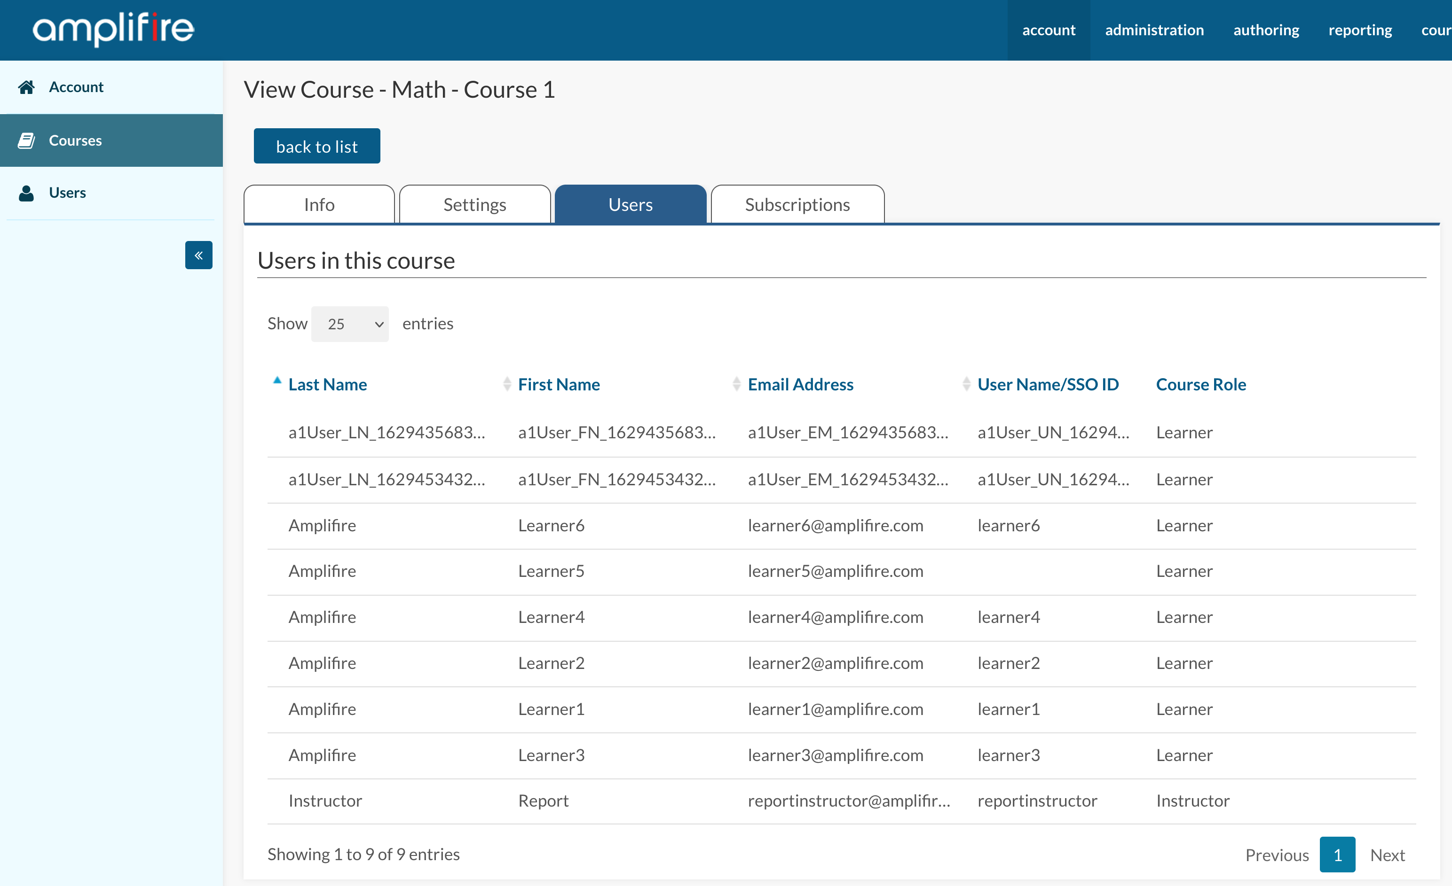1452x886 pixels.
Task: Go to Account in the sidebar
Action: tap(111, 87)
